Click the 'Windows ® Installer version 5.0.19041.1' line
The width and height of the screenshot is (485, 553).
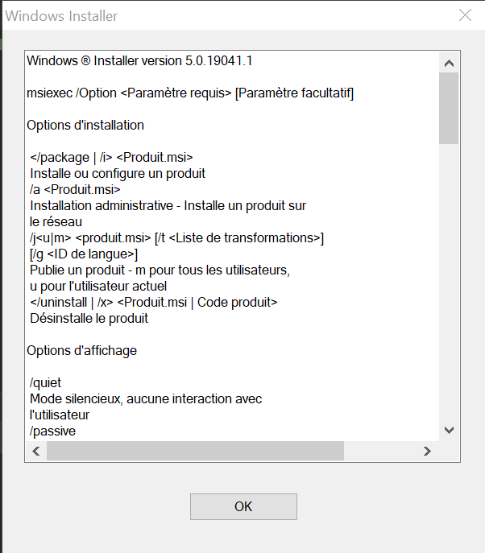139,60
